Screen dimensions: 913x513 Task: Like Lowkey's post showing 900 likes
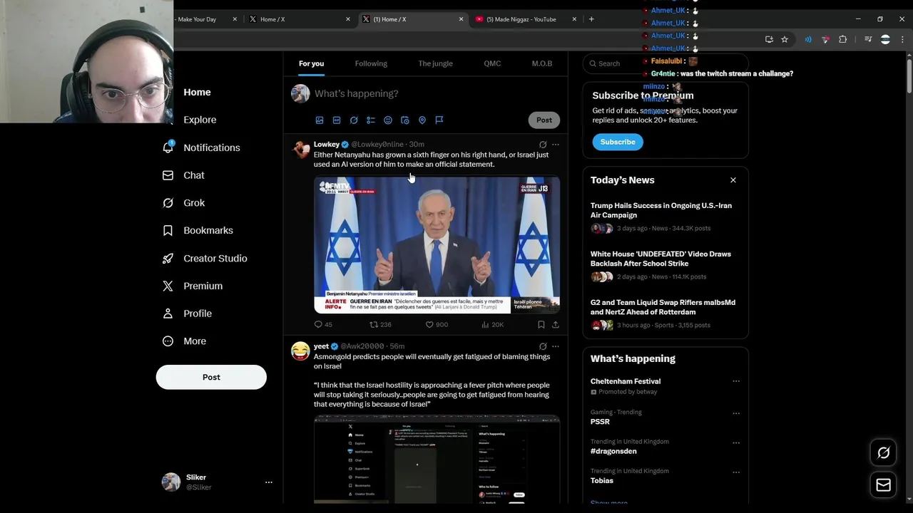pyautogui.click(x=437, y=325)
